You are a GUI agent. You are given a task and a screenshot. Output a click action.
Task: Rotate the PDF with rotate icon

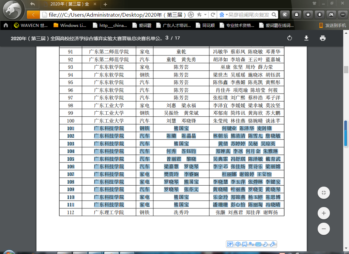tap(290, 38)
